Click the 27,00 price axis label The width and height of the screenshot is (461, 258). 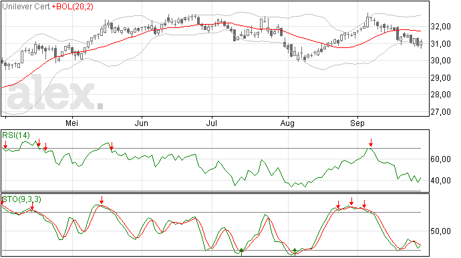pos(440,112)
